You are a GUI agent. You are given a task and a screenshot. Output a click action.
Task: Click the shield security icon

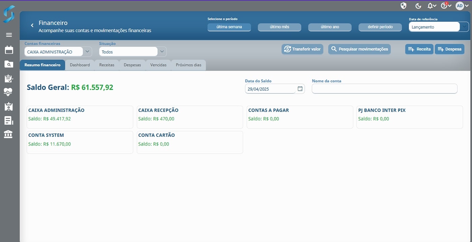click(x=403, y=6)
